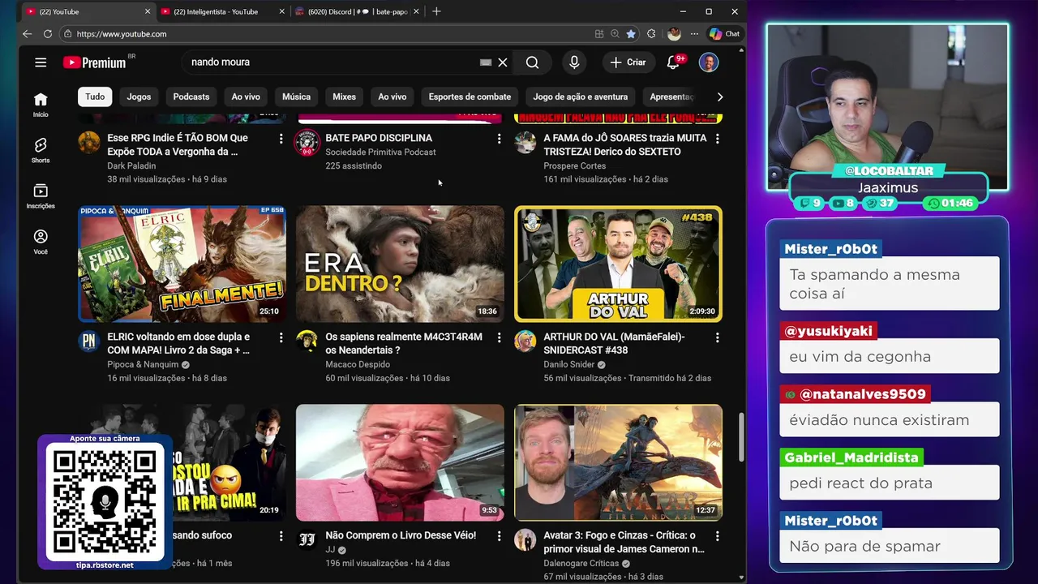This screenshot has width=1038, height=584.
Task: Play the ELRIC FINALMENTE thumbnail
Action: coord(182,264)
